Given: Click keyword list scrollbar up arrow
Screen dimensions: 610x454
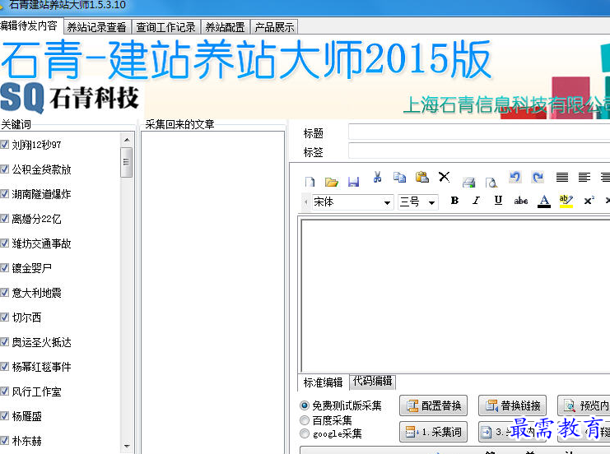Looking at the screenshot, I should pyautogui.click(x=127, y=140).
